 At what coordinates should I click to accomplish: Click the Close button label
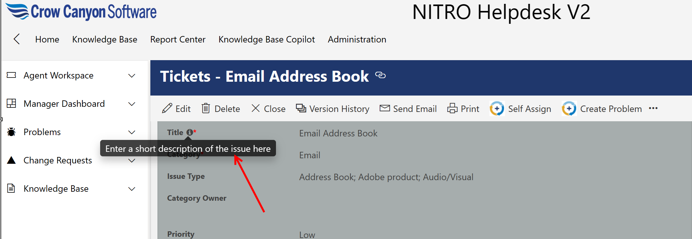274,109
